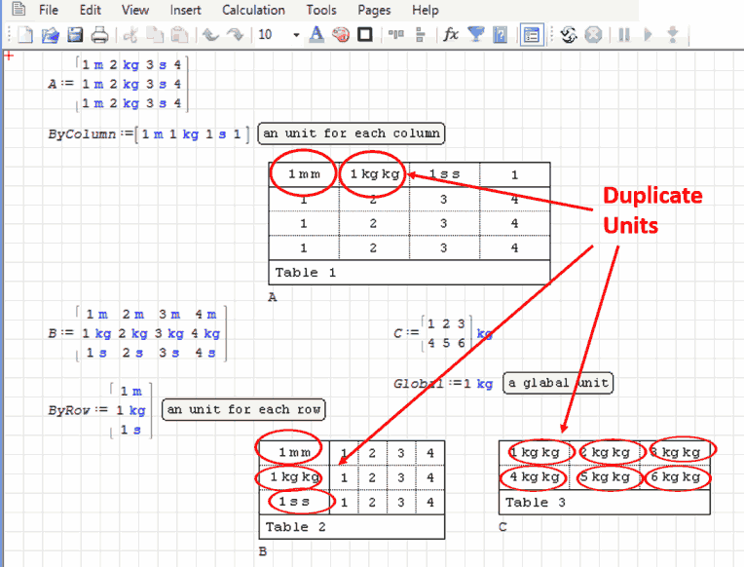Expand the font size 10 dropdown
Screen dimensions: 744x567
click(295, 35)
